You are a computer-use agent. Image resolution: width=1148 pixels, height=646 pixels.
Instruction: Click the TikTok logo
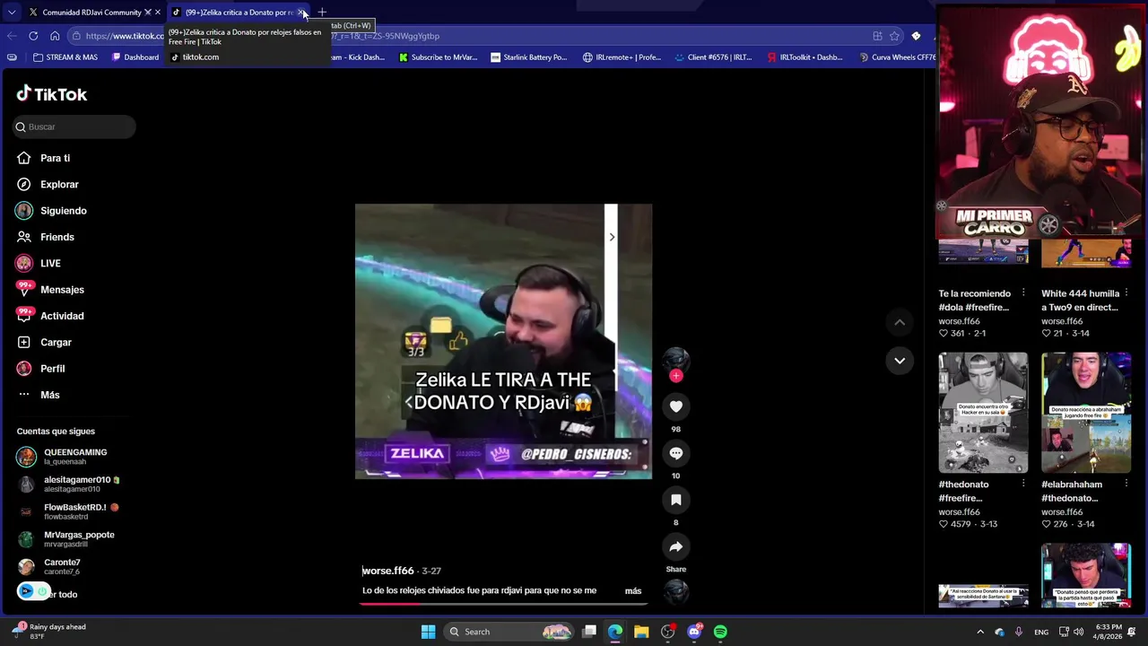point(51,94)
